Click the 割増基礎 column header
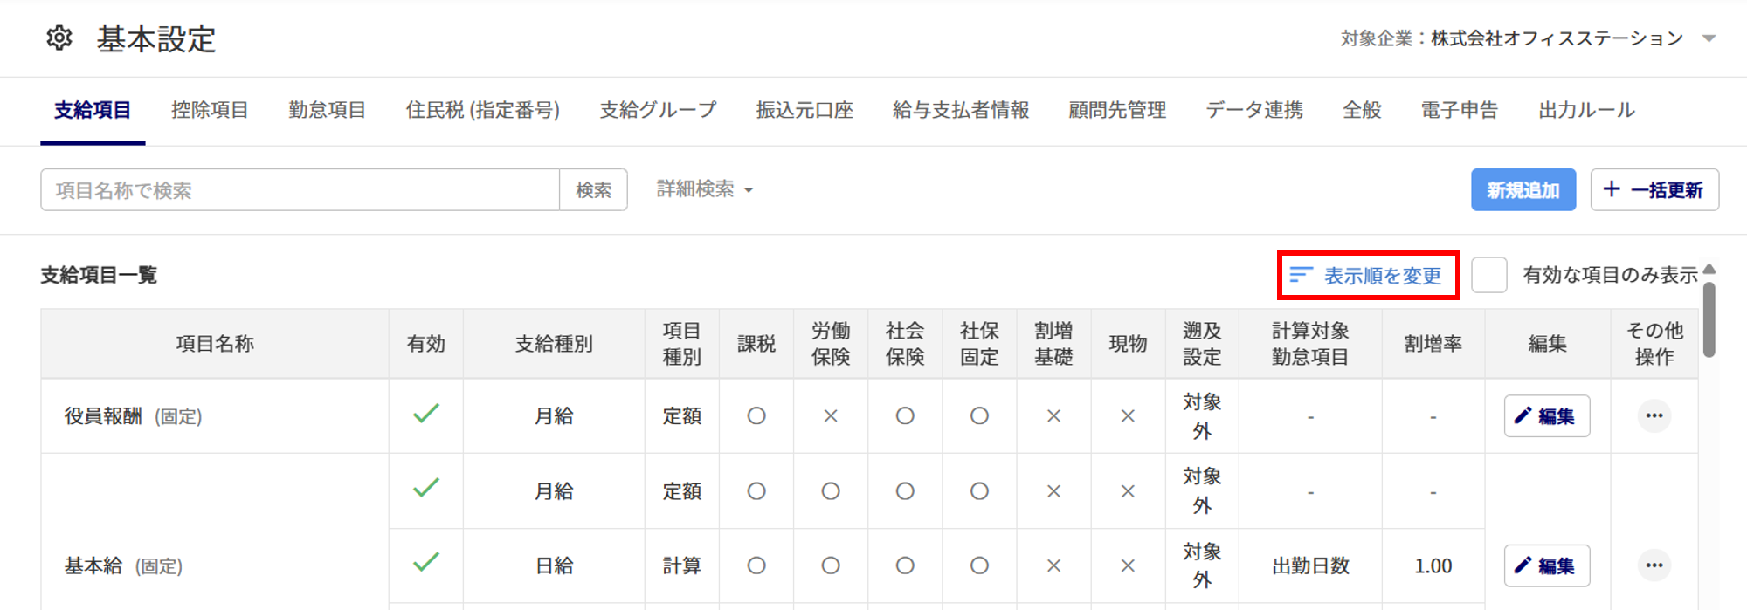Viewport: 1747px width, 610px height. point(1053,344)
